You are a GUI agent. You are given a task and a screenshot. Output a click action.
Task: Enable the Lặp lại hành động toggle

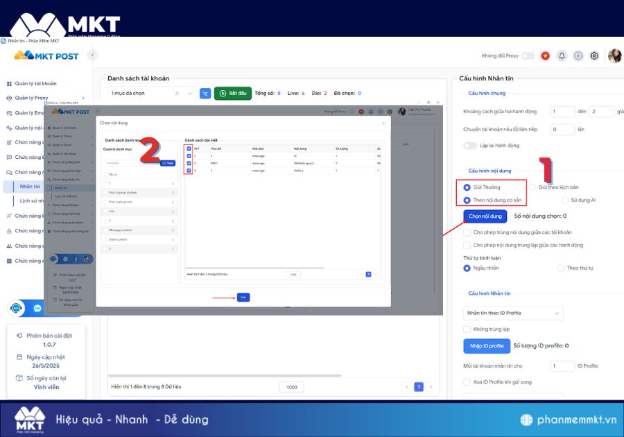point(470,146)
